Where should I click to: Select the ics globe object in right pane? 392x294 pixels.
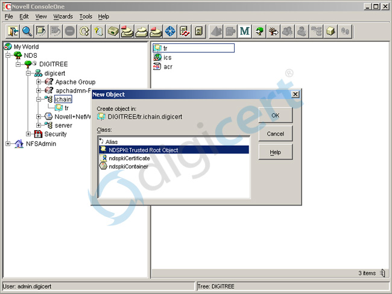167,57
